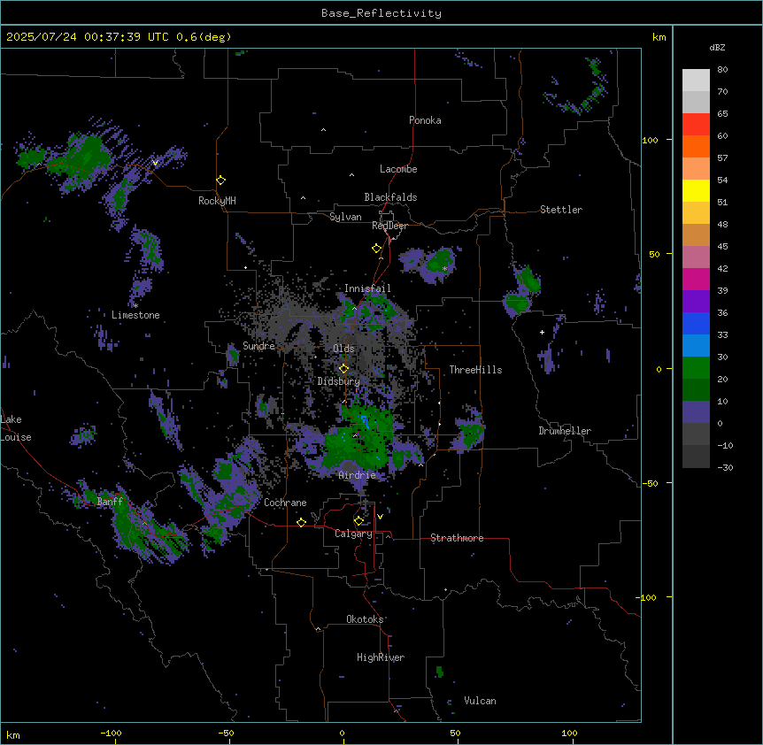Click the Lake Louise label
Image resolution: width=763 pixels, height=745 pixels.
coord(16,428)
